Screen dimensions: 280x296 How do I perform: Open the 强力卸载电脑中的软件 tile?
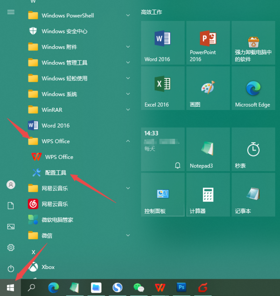coord(253,43)
